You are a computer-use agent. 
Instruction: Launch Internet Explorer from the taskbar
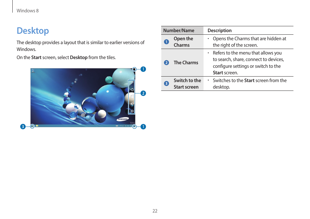tap(32, 126)
